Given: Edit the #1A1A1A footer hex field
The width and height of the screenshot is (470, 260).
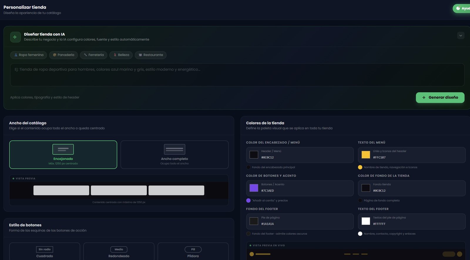Looking at the screenshot, I should tap(268, 224).
